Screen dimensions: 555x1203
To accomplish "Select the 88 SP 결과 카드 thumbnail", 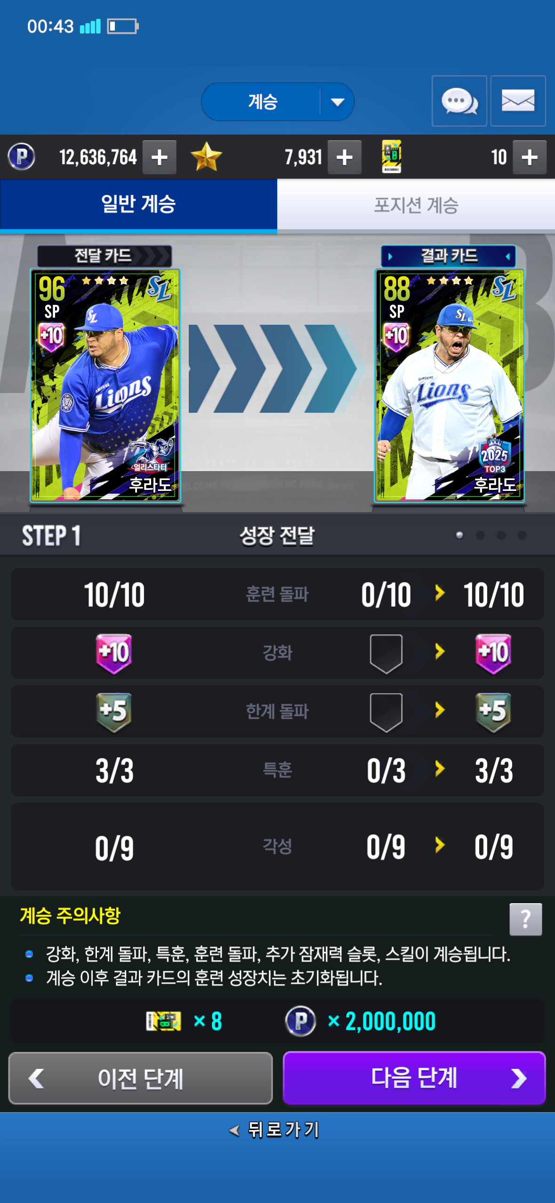I will point(450,385).
